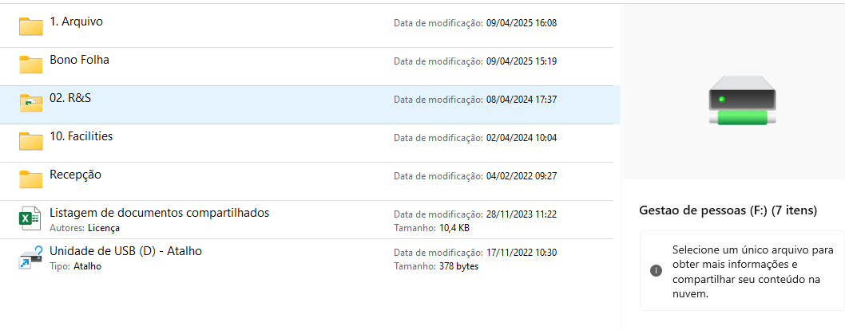This screenshot has width=845, height=330.
Task: Select the 10. Facilities folder name
Action: pos(81,136)
